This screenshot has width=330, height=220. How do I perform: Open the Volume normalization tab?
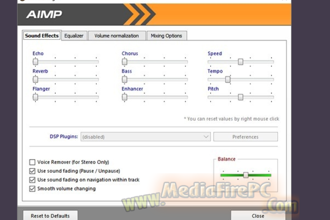(x=116, y=36)
